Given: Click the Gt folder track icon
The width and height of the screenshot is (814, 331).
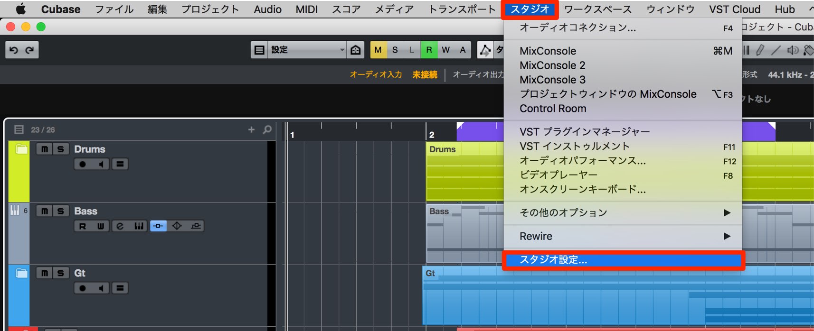Looking at the screenshot, I should click(21, 273).
